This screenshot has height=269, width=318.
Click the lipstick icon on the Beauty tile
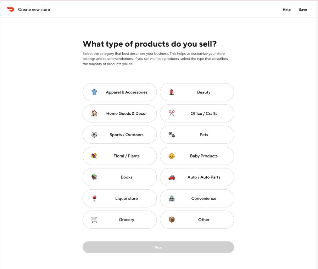click(x=172, y=92)
